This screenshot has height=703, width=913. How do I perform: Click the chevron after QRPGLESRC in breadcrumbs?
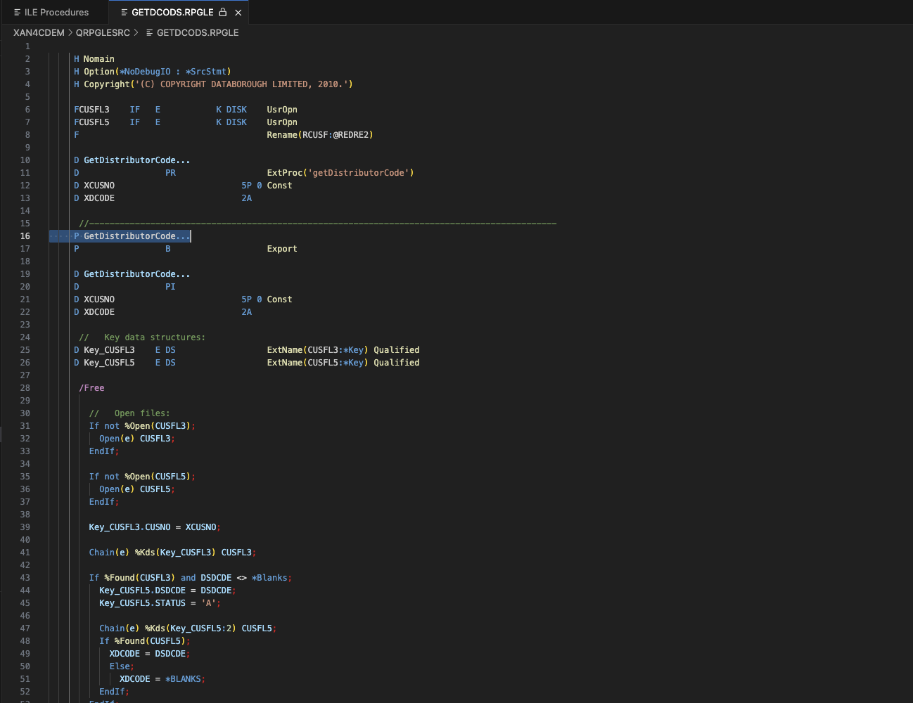(x=136, y=33)
